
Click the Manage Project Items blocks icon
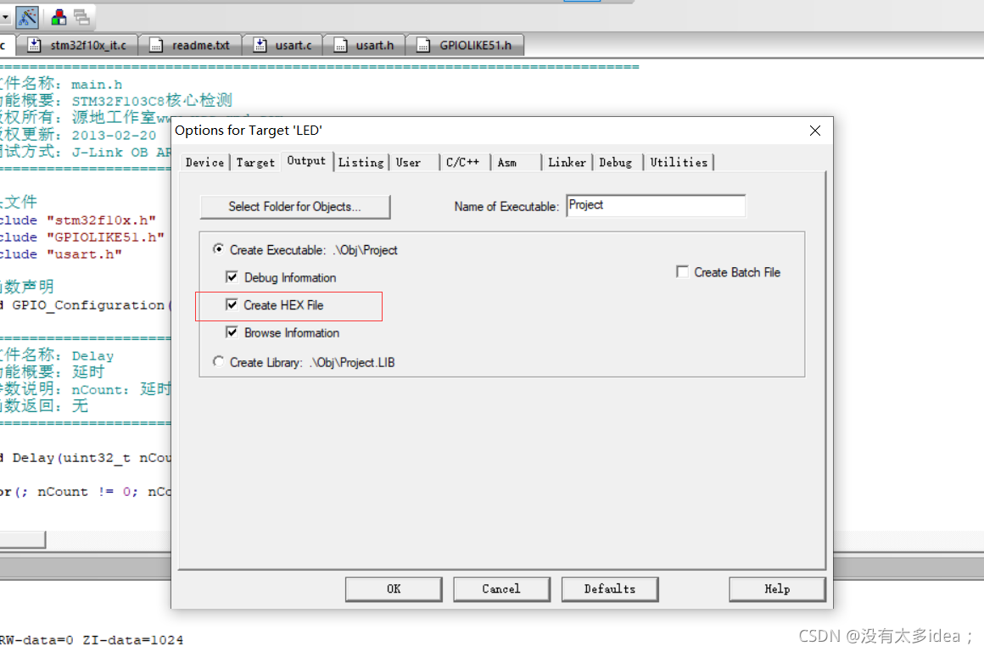58,17
